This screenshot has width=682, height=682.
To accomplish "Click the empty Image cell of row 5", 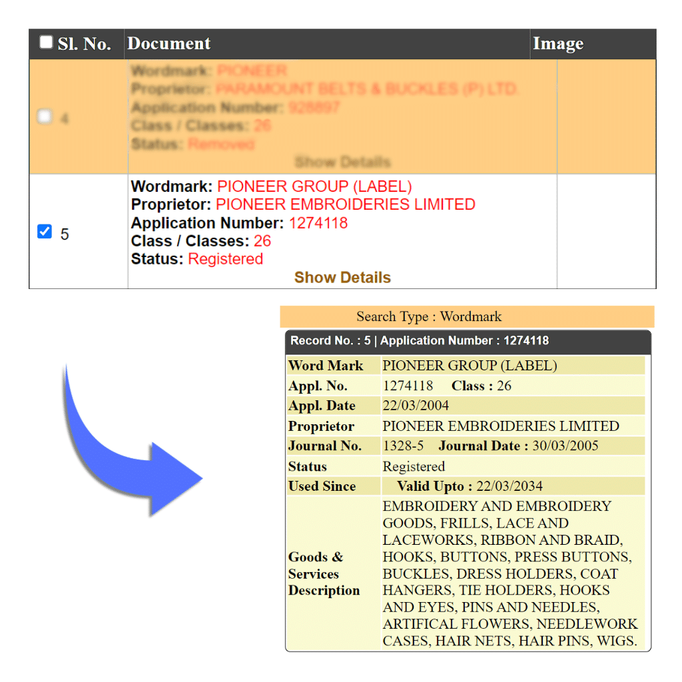I will click(606, 232).
